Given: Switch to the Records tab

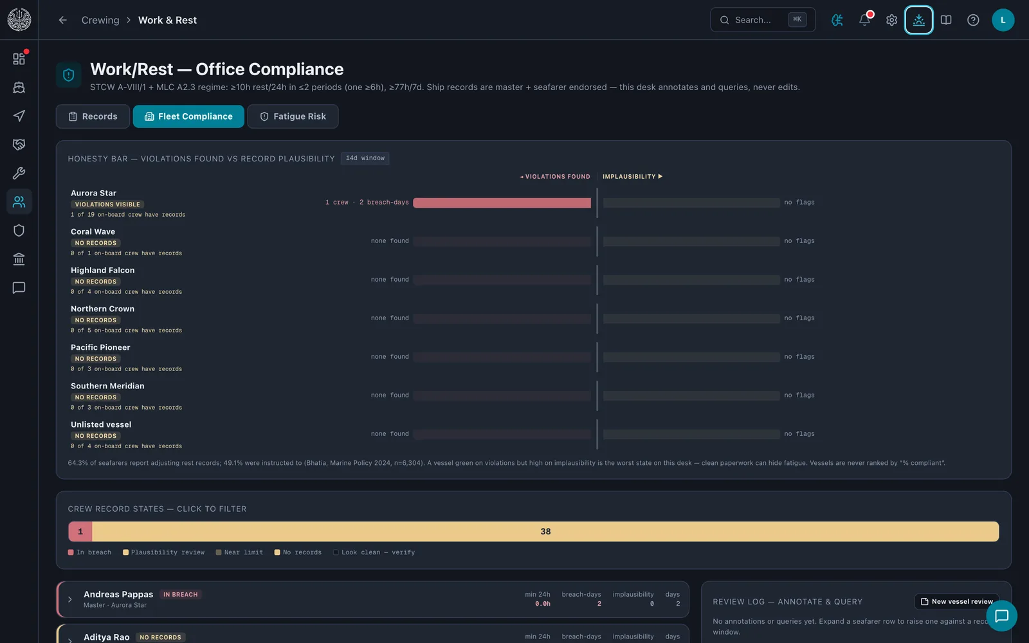Looking at the screenshot, I should [x=93, y=116].
